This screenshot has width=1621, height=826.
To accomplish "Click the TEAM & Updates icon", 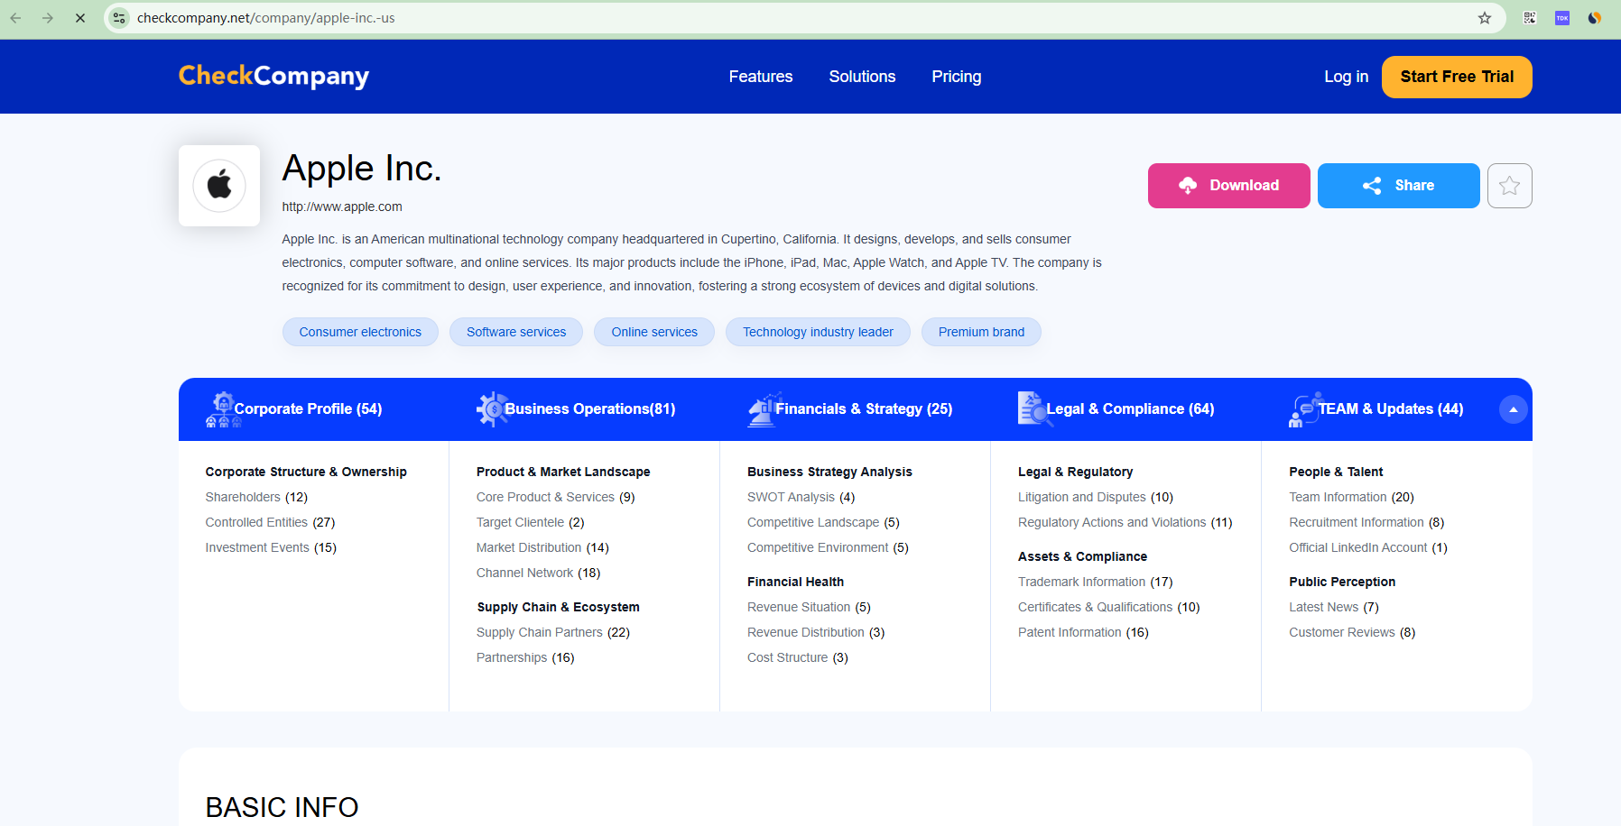I will [1304, 408].
